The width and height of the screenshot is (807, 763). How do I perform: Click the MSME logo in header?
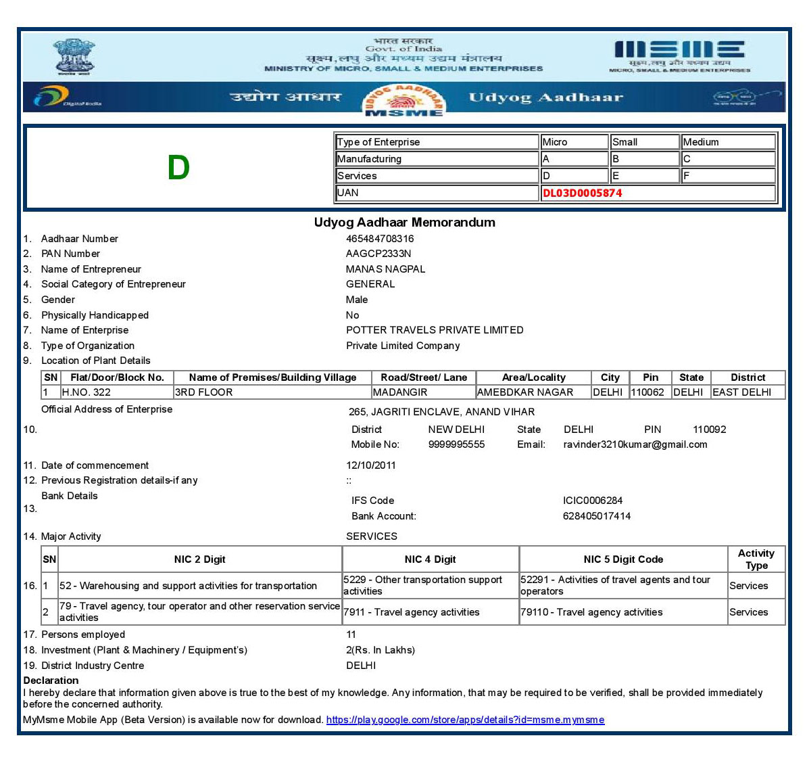(679, 55)
